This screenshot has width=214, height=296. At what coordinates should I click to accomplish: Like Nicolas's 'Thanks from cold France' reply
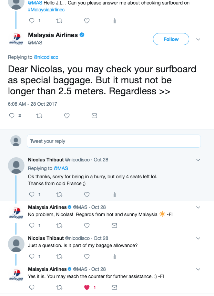[x=87, y=194]
